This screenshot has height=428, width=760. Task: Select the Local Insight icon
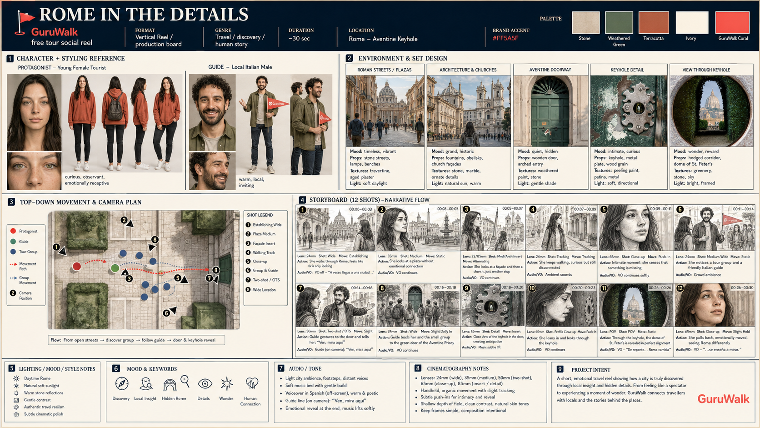tap(146, 384)
